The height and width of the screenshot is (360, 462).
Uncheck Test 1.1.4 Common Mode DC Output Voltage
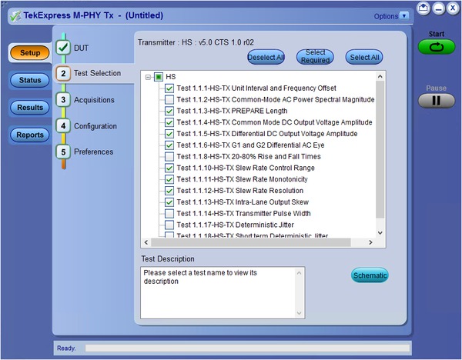coord(169,122)
